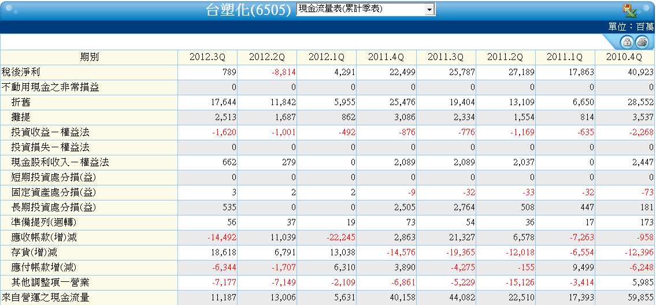
Task: Click the 2,513 amortization value
Action: tap(226, 118)
